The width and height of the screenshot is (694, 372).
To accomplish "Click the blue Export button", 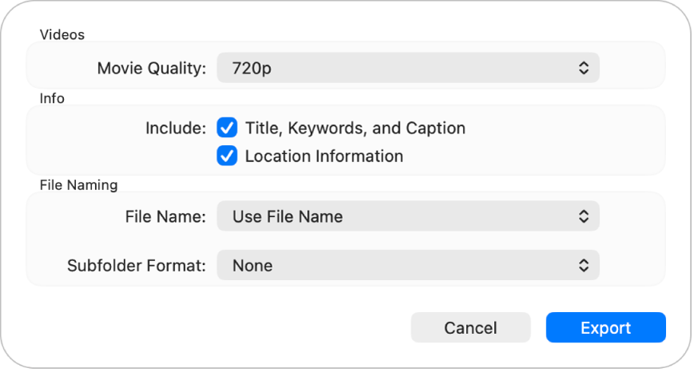I will coord(605,328).
